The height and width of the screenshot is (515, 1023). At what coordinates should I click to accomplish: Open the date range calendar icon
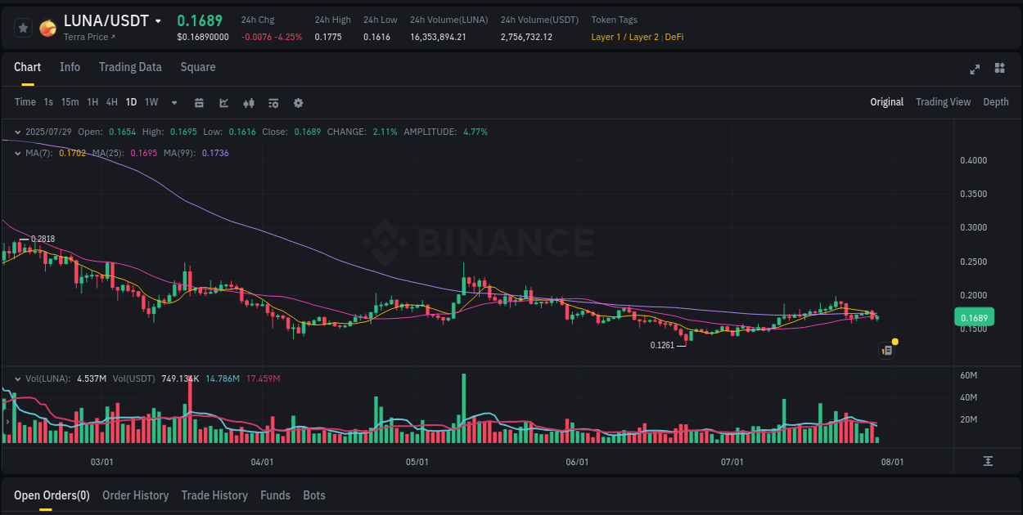click(x=199, y=102)
